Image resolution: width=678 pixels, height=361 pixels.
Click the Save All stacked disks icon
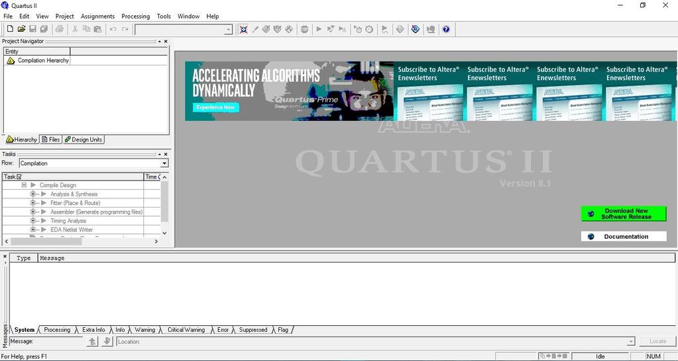pos(44,29)
